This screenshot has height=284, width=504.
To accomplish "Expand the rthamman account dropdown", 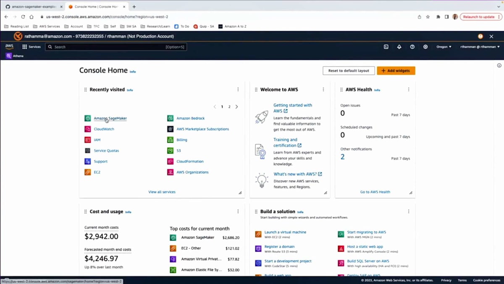I will point(480,47).
